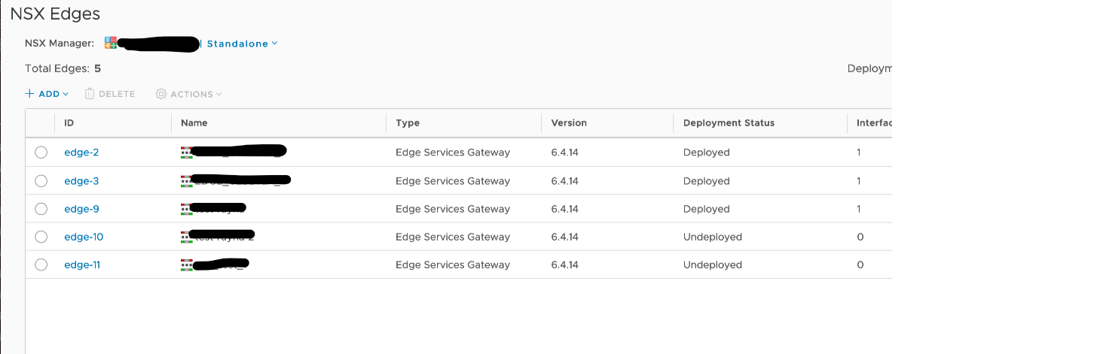The image size is (1097, 354).
Task: Click the Name column header
Action: (194, 123)
